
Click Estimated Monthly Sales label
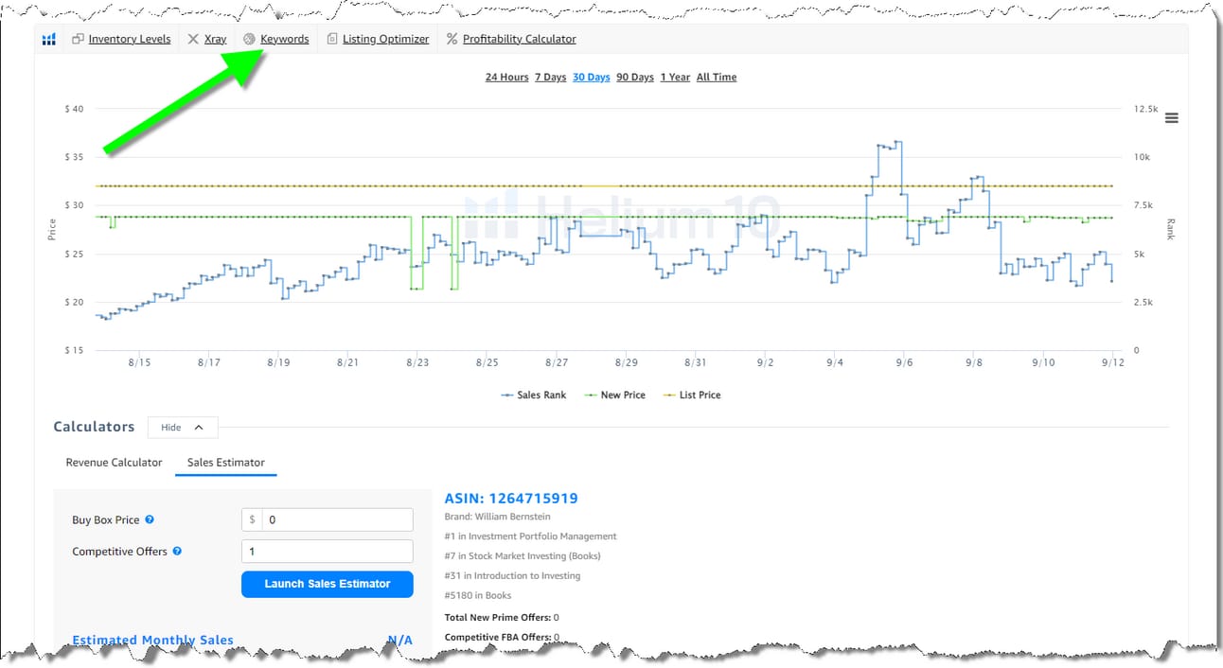(152, 641)
